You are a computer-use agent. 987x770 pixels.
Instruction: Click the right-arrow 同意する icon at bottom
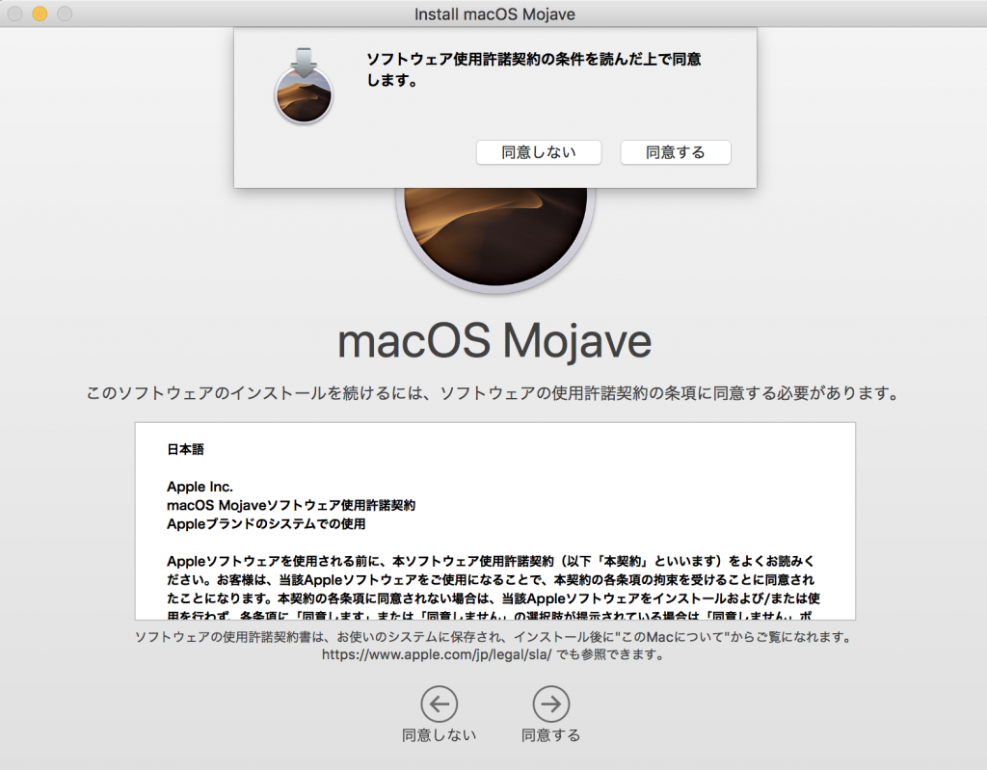(x=550, y=704)
